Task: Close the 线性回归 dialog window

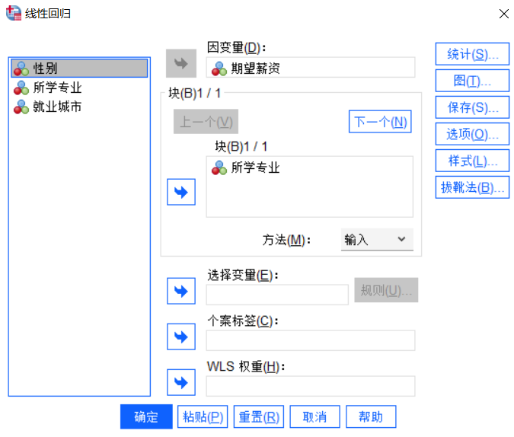Action: pyautogui.click(x=503, y=14)
